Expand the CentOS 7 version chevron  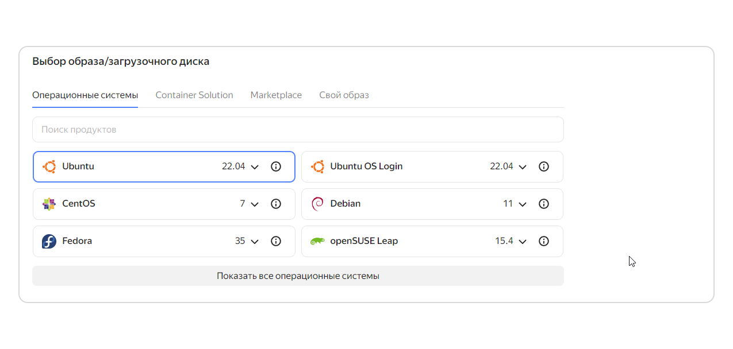point(255,204)
